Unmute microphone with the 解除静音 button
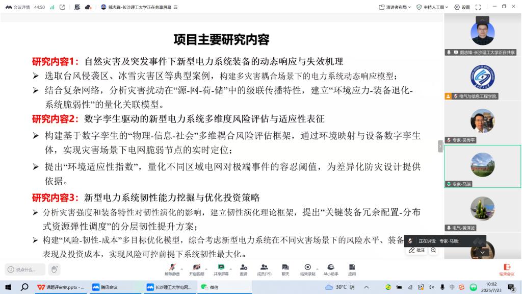Image resolution: width=522 pixels, height=294 pixels. [172, 268]
